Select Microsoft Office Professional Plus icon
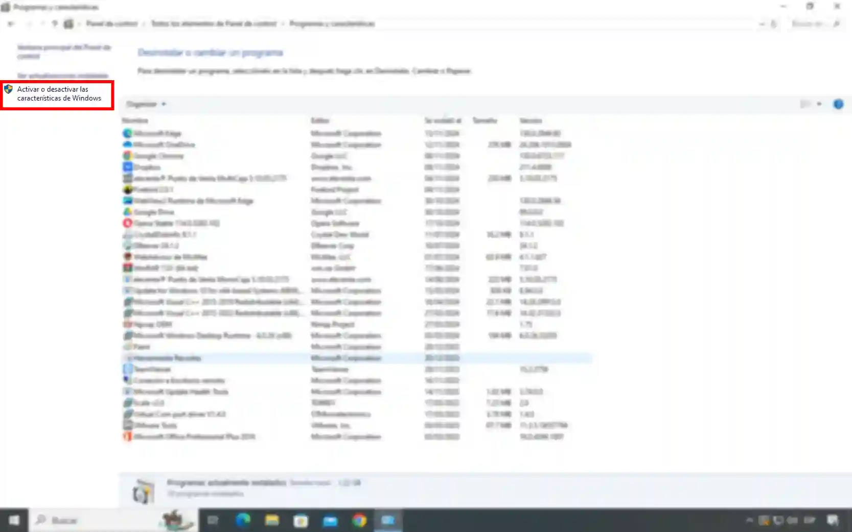Screen dimensions: 852x532 point(127,437)
